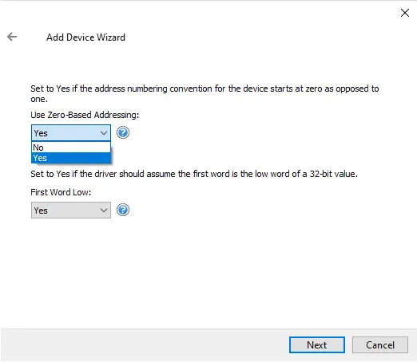The height and width of the screenshot is (362, 417).
Task: Open help for First Word Low setting
Action: (x=123, y=210)
